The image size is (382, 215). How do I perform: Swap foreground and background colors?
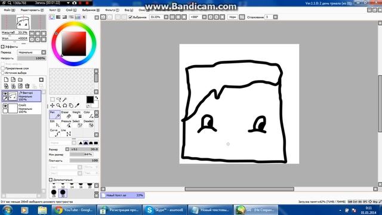pos(97,98)
